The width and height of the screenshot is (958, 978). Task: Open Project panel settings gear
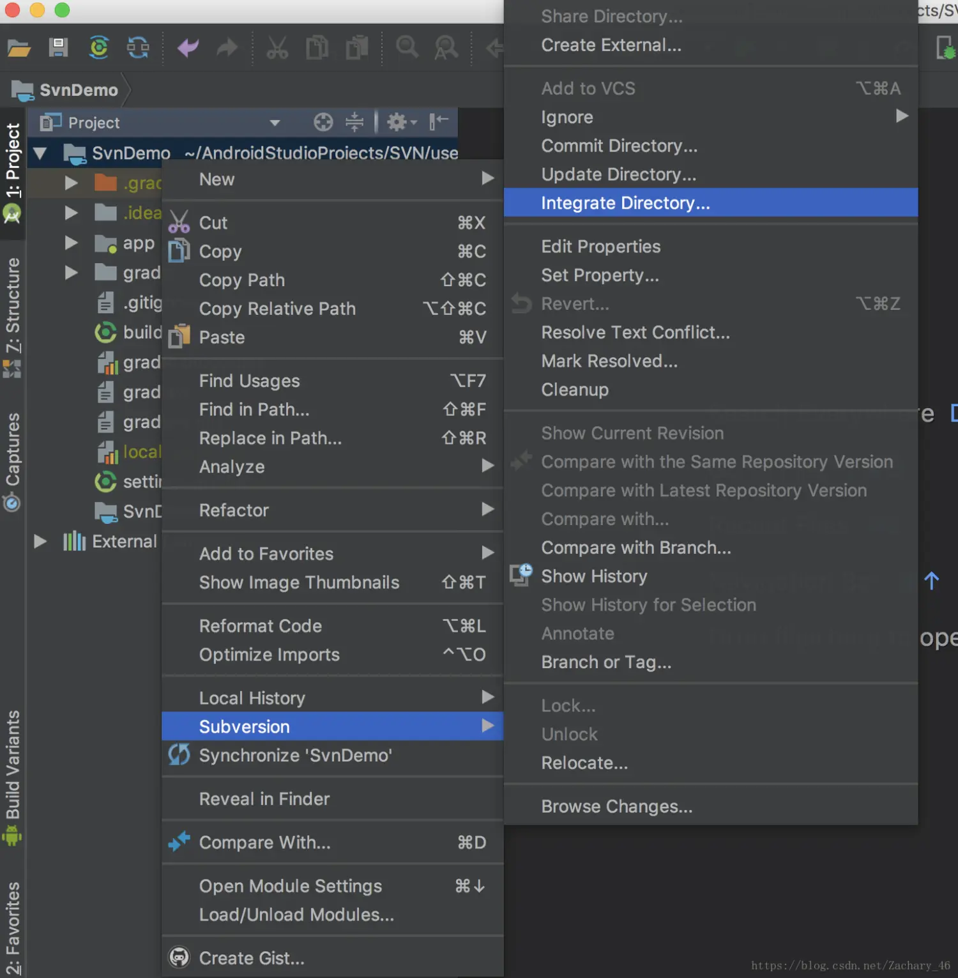pyautogui.click(x=401, y=122)
